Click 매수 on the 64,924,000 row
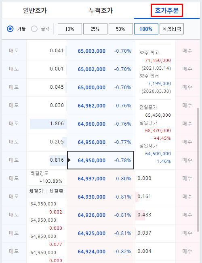202x263 pixels. pyautogui.click(x=187, y=251)
